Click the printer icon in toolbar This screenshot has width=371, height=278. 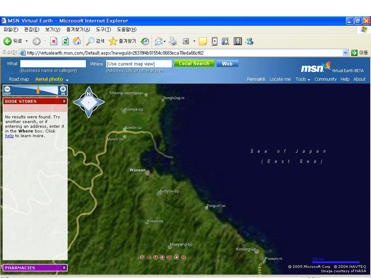[x=173, y=41]
